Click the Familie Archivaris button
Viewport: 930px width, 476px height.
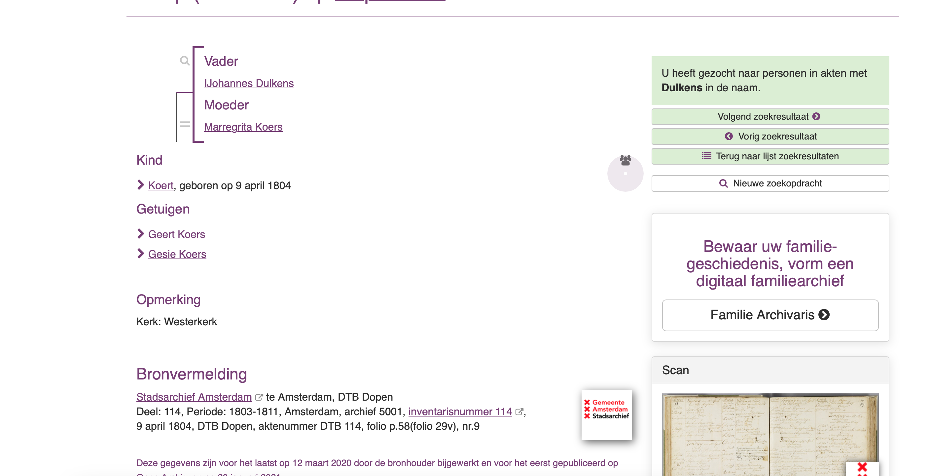[770, 315]
